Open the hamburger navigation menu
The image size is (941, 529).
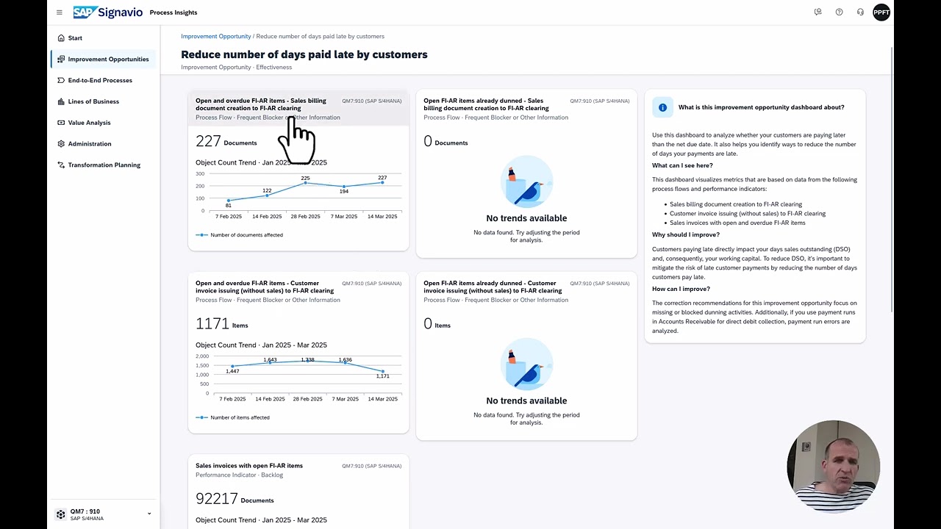click(x=60, y=12)
